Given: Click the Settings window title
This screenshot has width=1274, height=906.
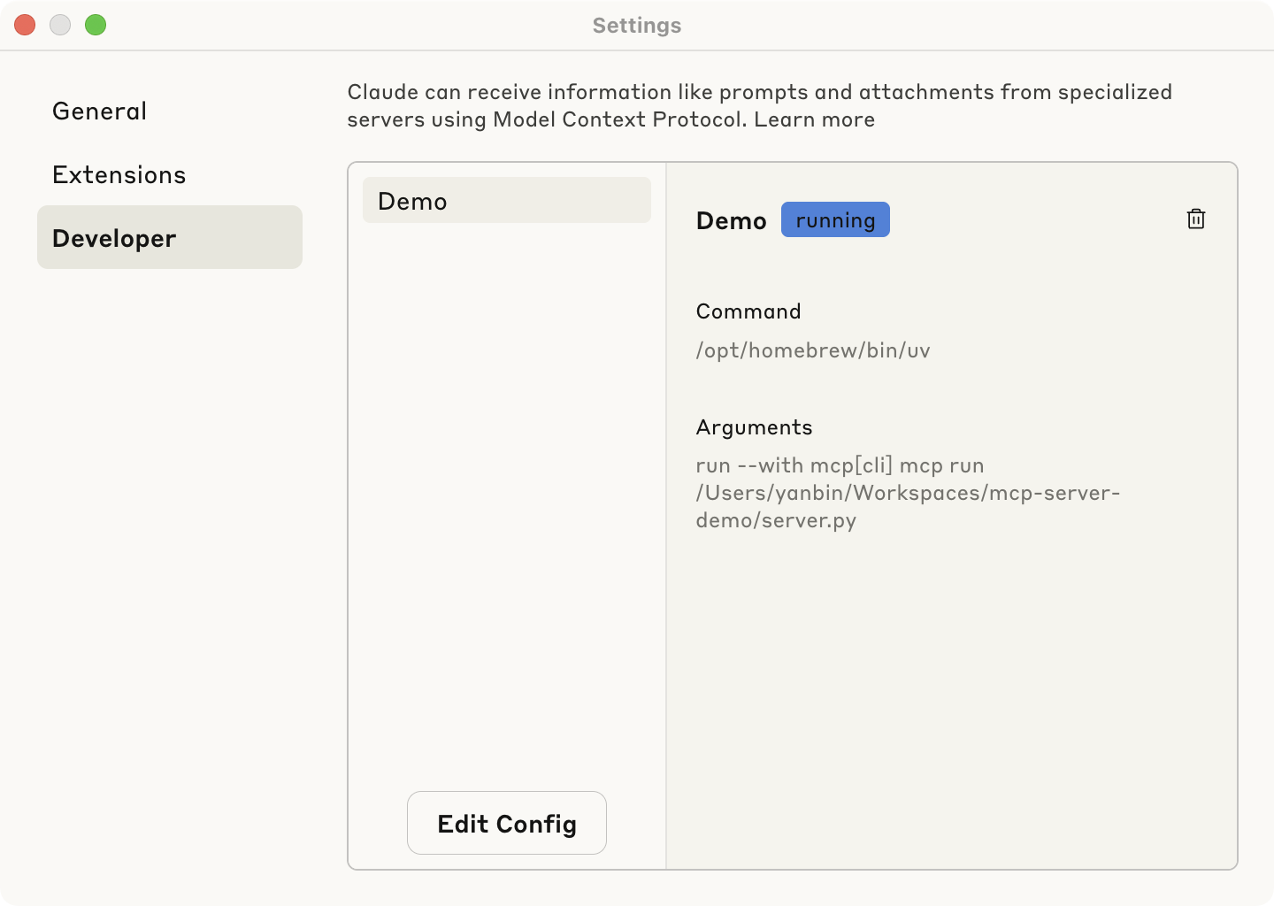Looking at the screenshot, I should pyautogui.click(x=636, y=26).
